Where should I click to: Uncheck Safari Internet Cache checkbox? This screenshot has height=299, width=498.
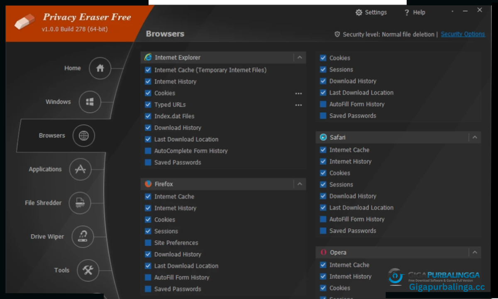(x=323, y=150)
